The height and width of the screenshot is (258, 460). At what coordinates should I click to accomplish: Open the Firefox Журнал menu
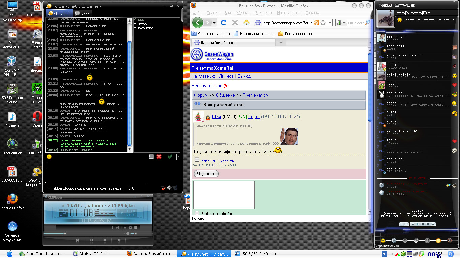(243, 13)
